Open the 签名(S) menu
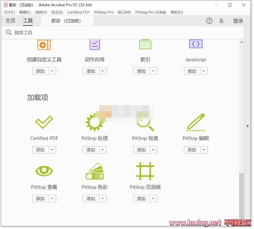Viewport: 254px width, 229px height. tap(57, 12)
